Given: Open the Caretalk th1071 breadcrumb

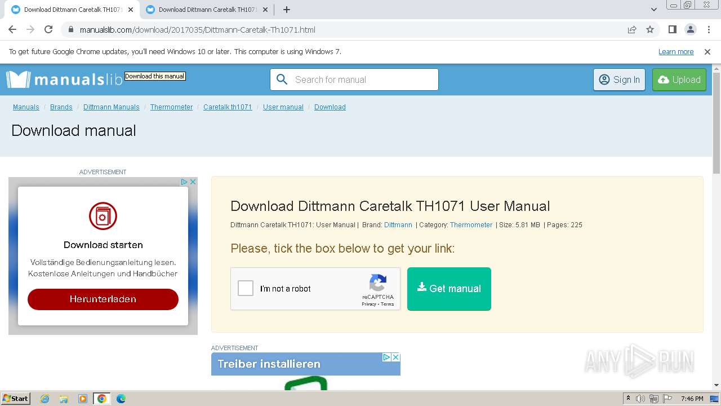Looking at the screenshot, I should 228,107.
